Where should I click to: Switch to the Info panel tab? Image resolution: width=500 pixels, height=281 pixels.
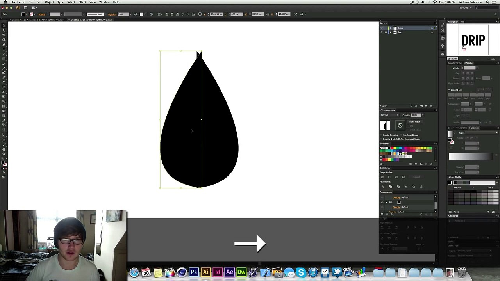click(462, 22)
